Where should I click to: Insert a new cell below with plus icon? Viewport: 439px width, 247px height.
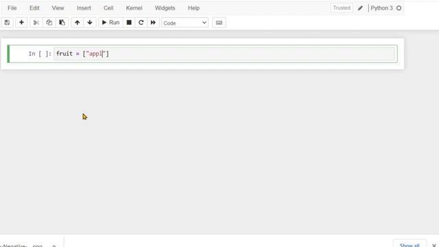(x=21, y=23)
